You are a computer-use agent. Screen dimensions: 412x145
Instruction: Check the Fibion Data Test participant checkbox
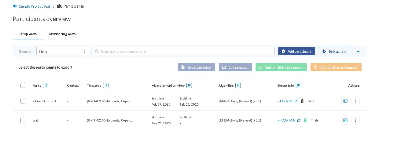[23, 101]
